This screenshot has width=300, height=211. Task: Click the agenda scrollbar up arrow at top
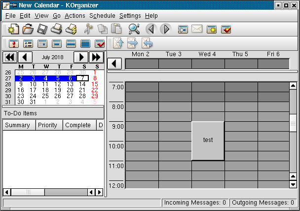[x=293, y=86]
